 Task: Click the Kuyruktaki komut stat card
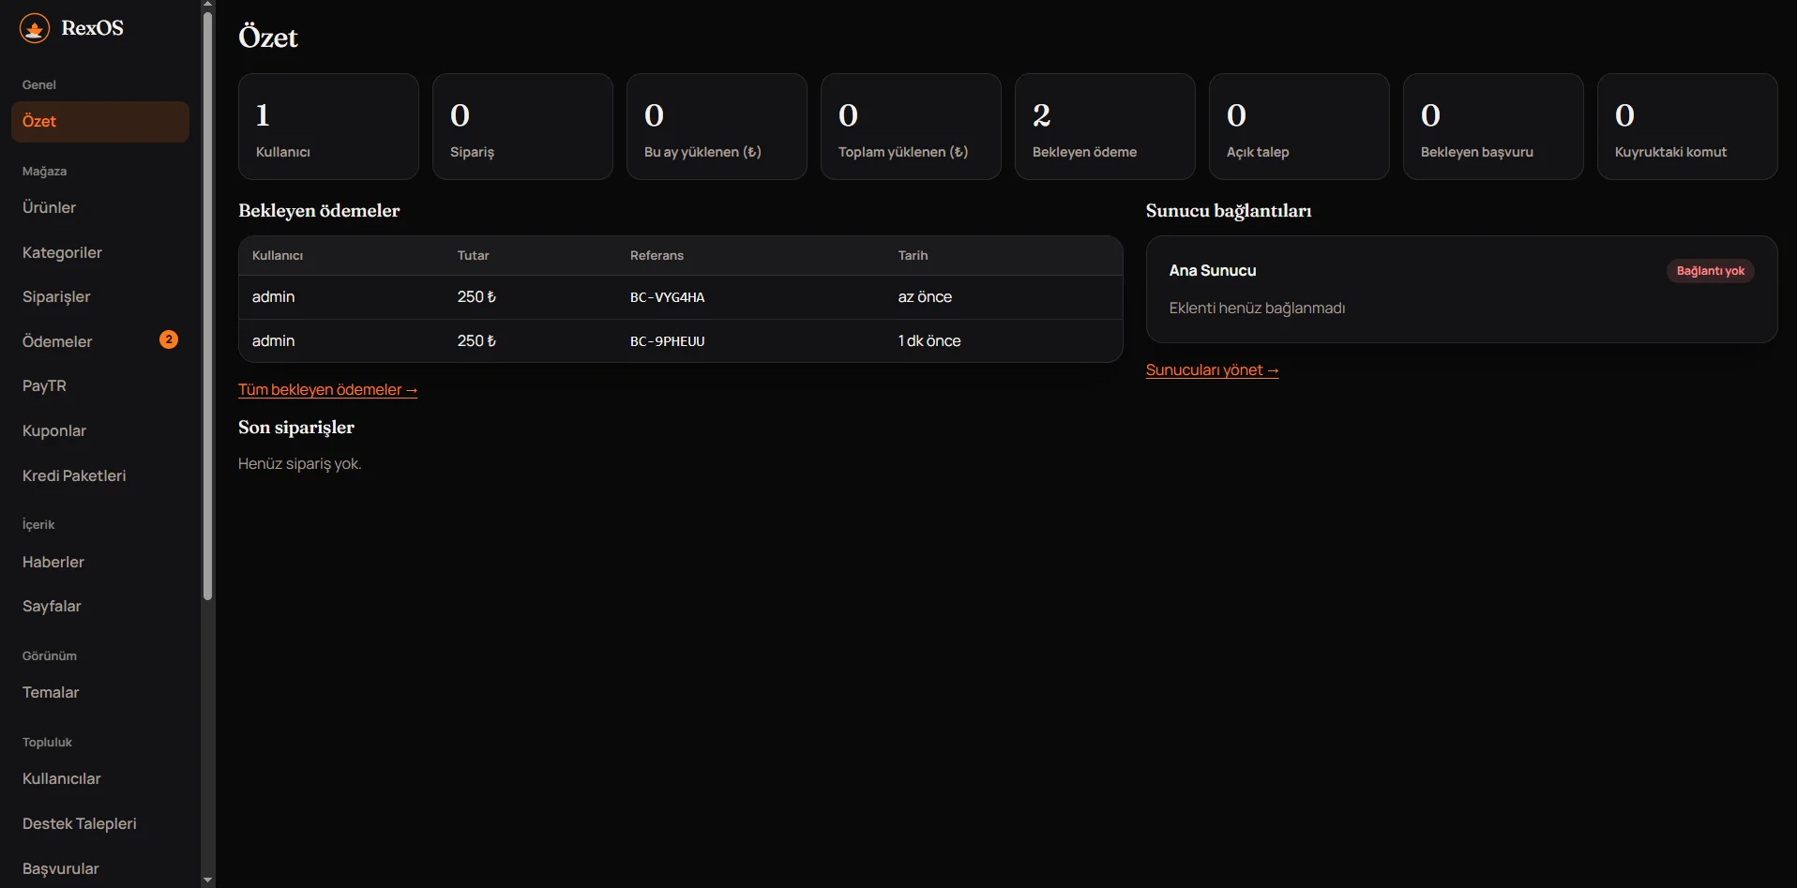[1687, 127]
